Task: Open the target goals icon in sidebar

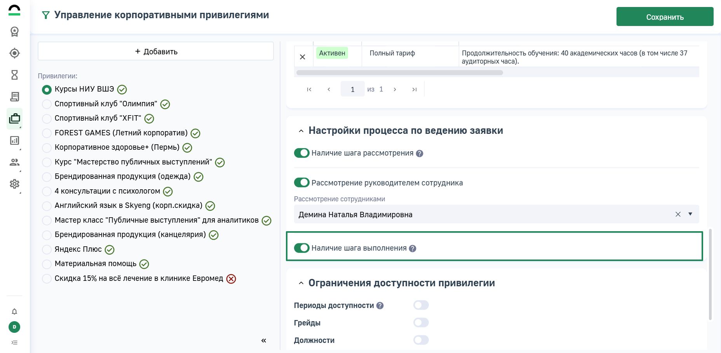Action: tap(14, 53)
